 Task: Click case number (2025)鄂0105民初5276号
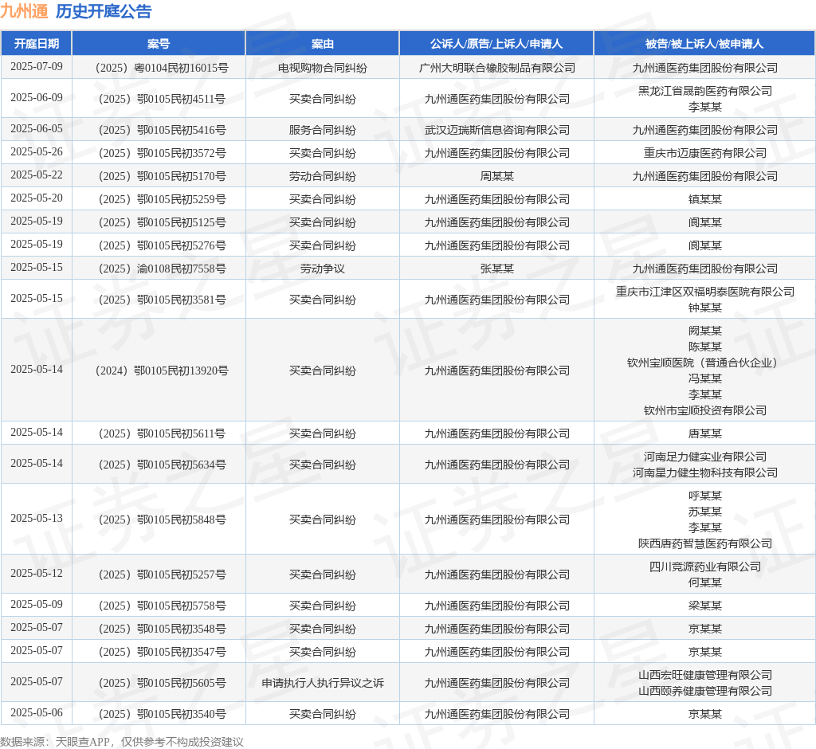(x=159, y=245)
